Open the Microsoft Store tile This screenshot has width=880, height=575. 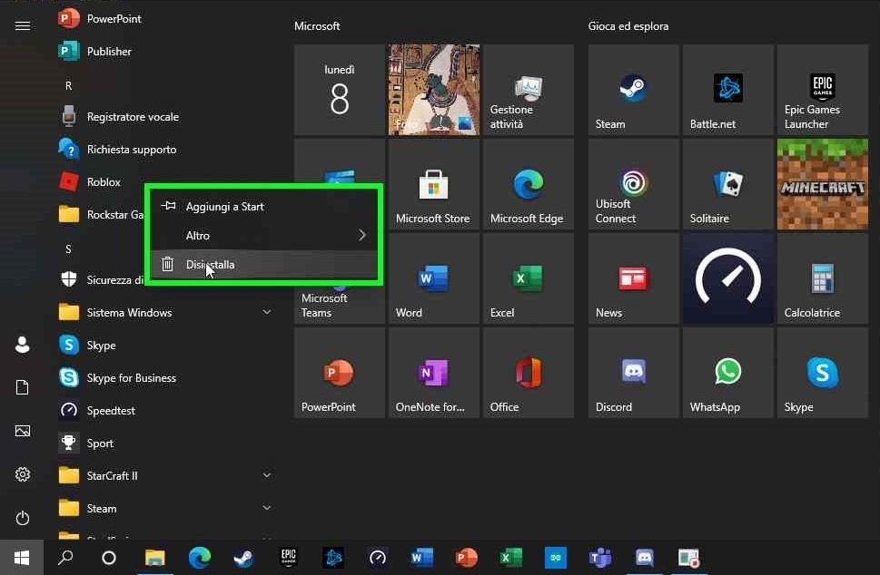pos(434,184)
